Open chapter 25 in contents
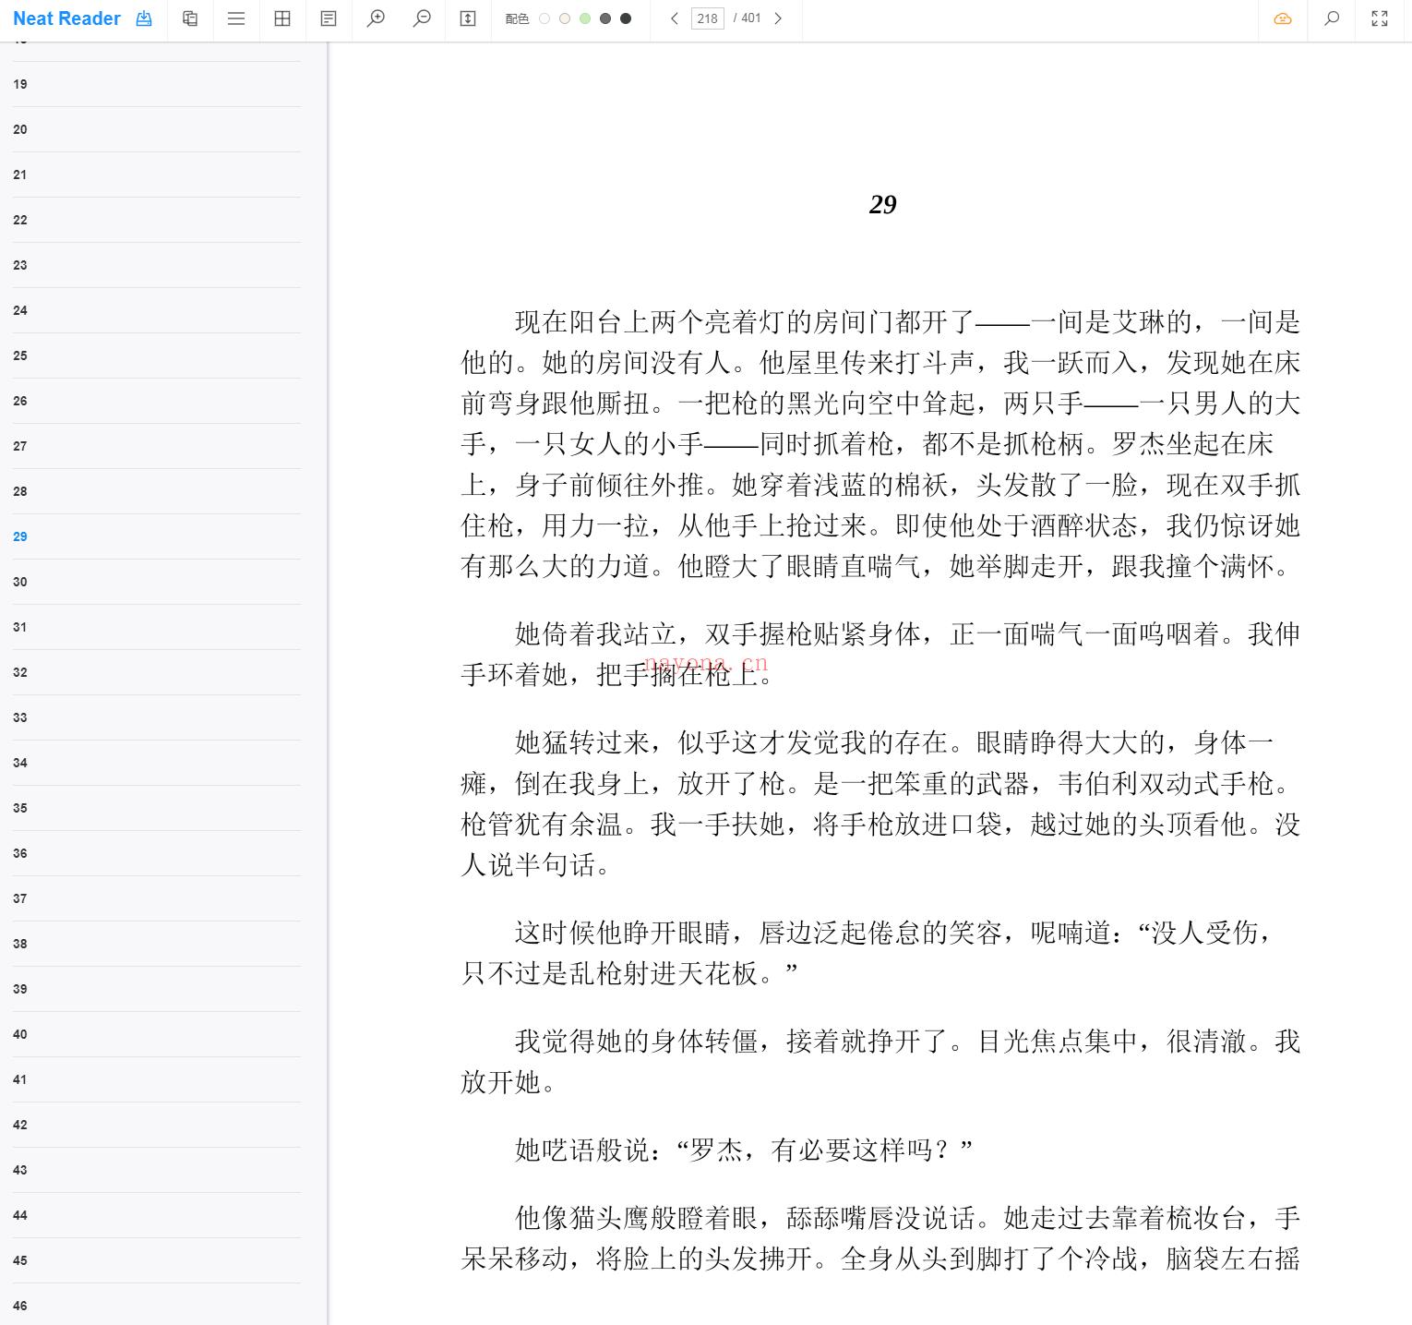The width and height of the screenshot is (1412, 1325). click(157, 355)
